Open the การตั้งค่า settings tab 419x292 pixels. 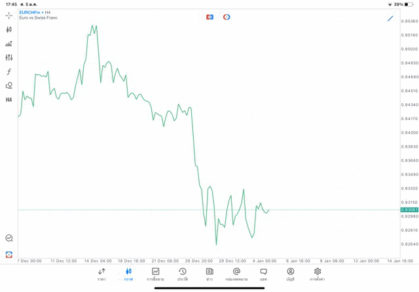click(318, 274)
